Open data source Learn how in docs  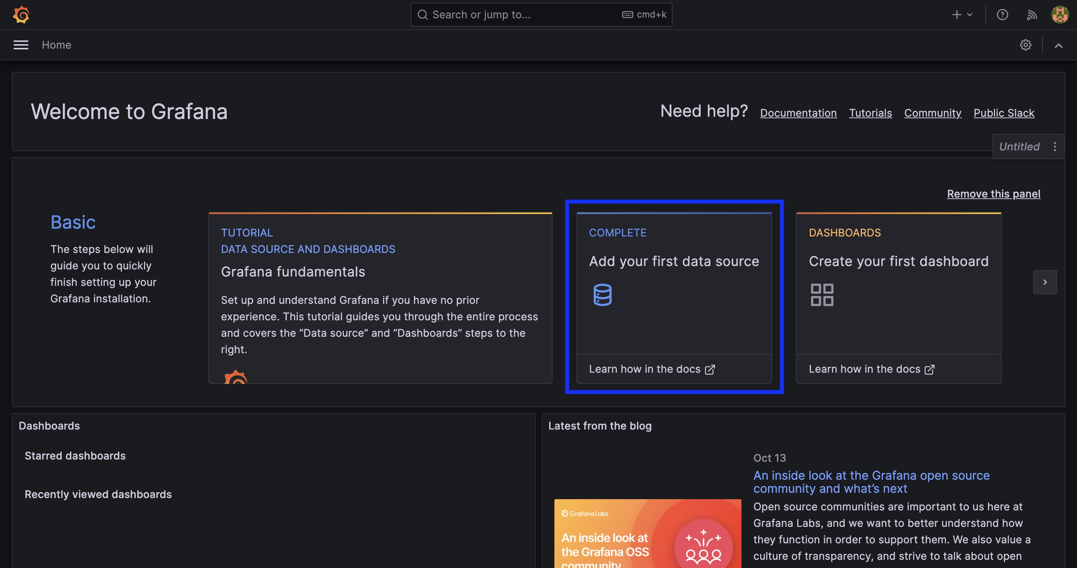point(652,369)
